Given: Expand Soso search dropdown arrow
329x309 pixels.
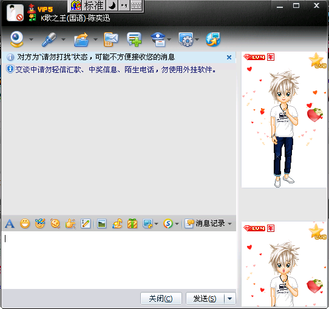Looking at the screenshot, I should pos(177,223).
